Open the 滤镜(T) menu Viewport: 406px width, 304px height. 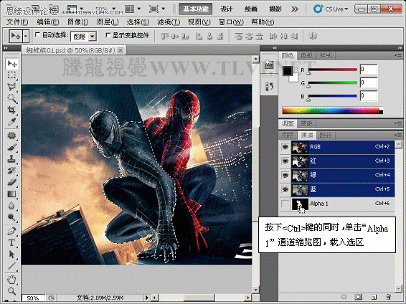tap(169, 22)
